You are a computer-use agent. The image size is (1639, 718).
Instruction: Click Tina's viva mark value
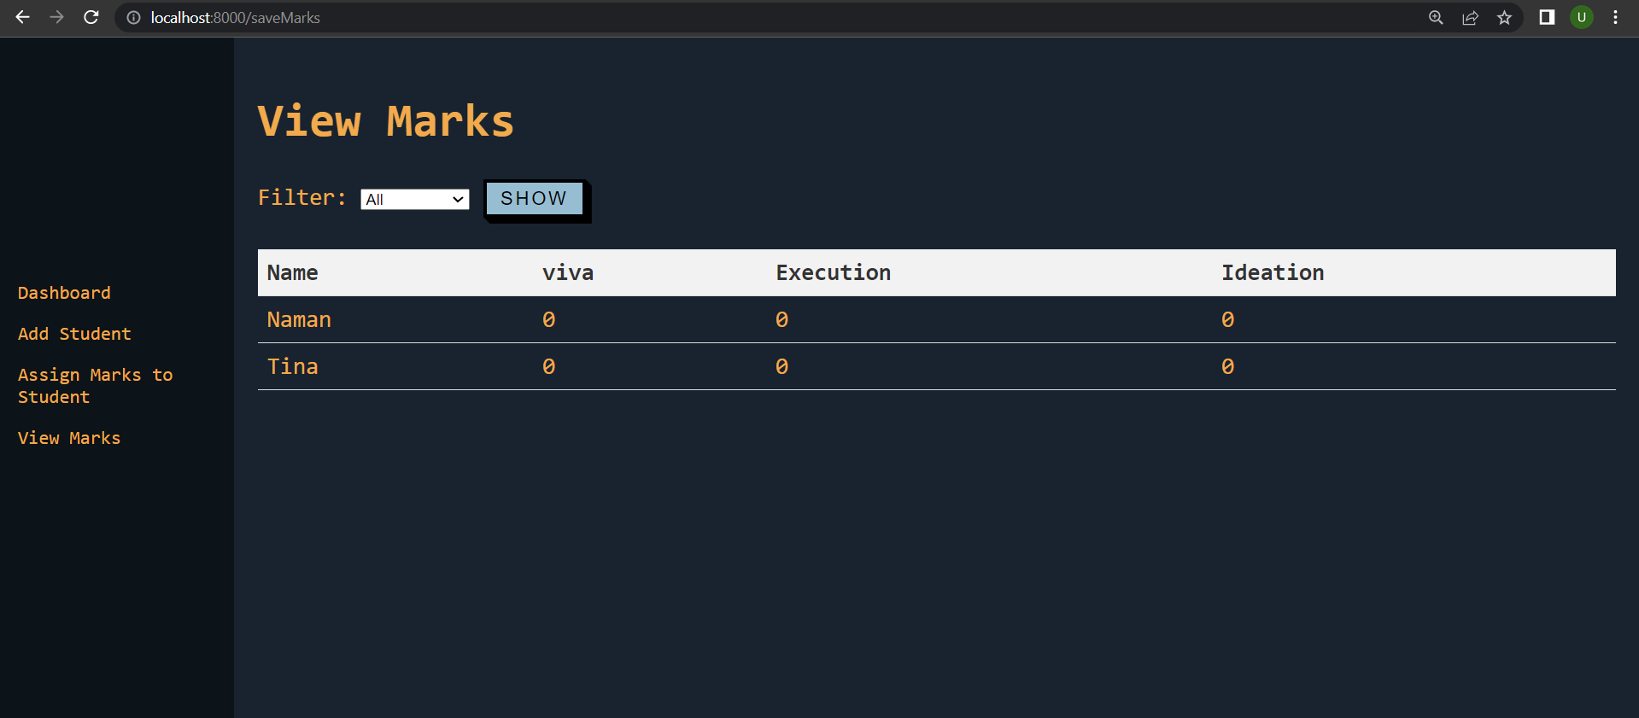point(548,366)
